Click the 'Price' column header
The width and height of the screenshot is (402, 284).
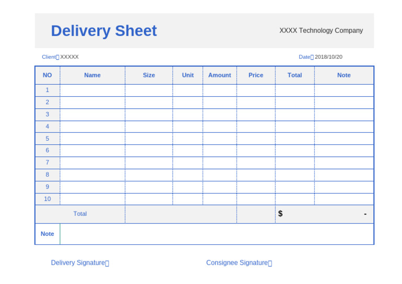[x=256, y=75]
